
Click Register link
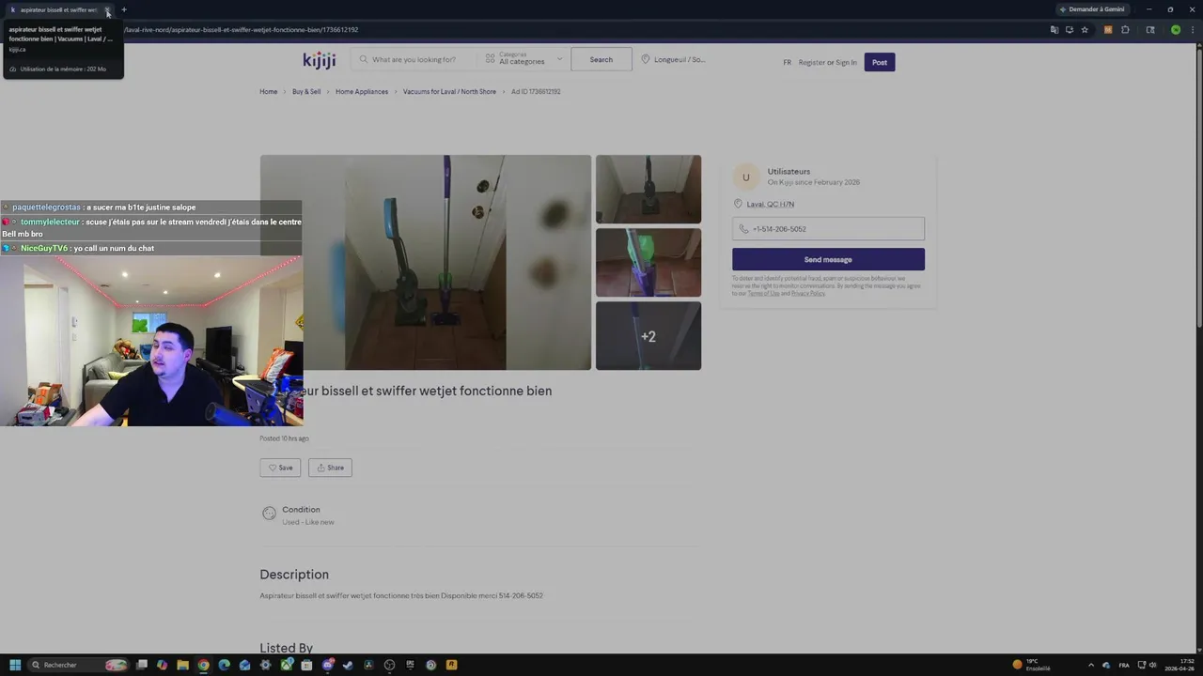[812, 63]
